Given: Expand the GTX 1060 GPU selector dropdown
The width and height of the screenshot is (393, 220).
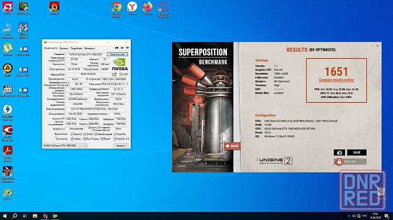Looking at the screenshot, I should pos(65,146).
